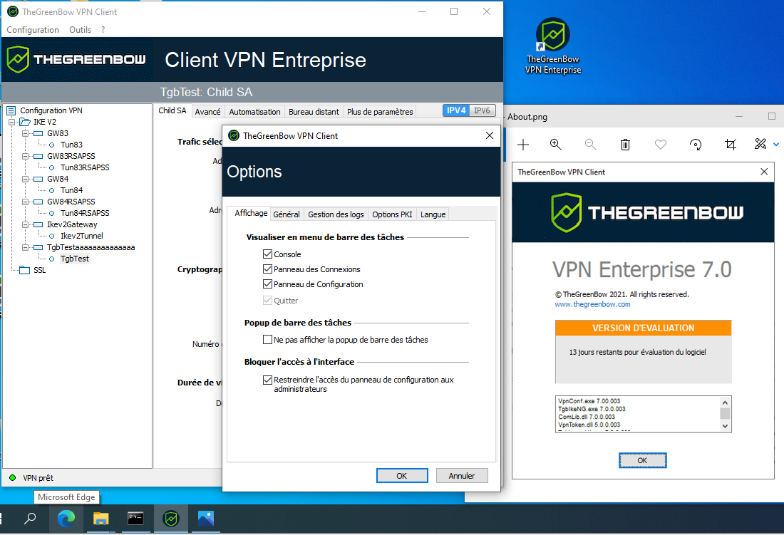Click the SSL folder icon in tree
The image size is (784, 535).
click(24, 270)
